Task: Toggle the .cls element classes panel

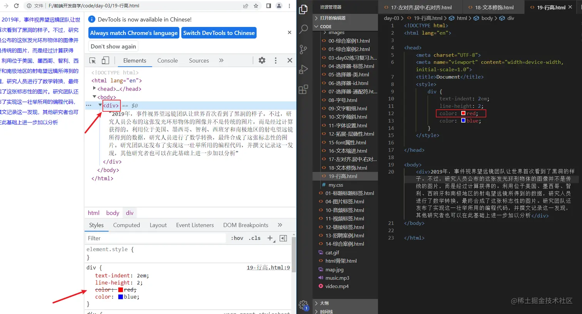Action: [254, 238]
